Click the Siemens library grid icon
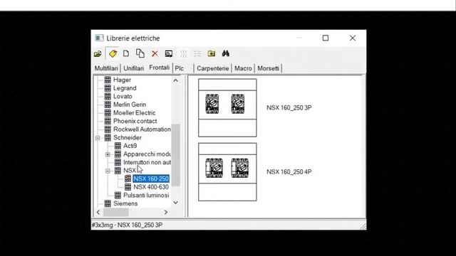Screen dimensions: 456x256 [108, 203]
